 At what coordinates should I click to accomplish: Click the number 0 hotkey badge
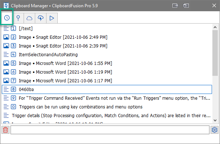click(x=13, y=107)
